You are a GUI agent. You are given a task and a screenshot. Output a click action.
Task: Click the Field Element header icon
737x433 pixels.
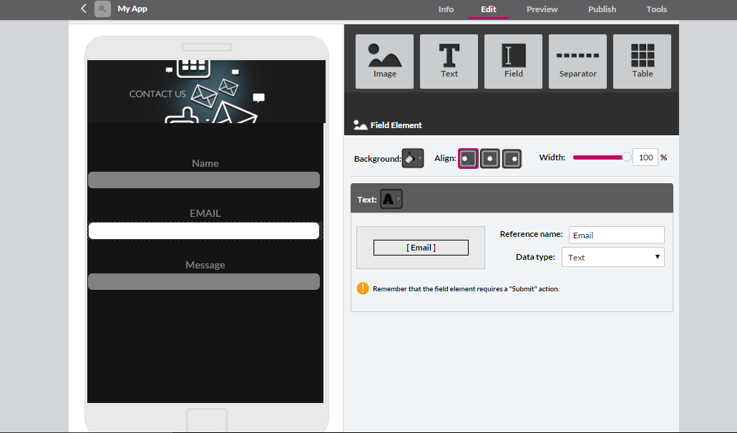click(x=361, y=125)
